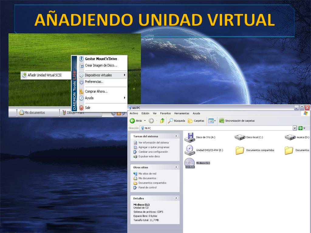This screenshot has height=233, width=311.
Task: Click the green Ir go button
Action: point(300,128)
